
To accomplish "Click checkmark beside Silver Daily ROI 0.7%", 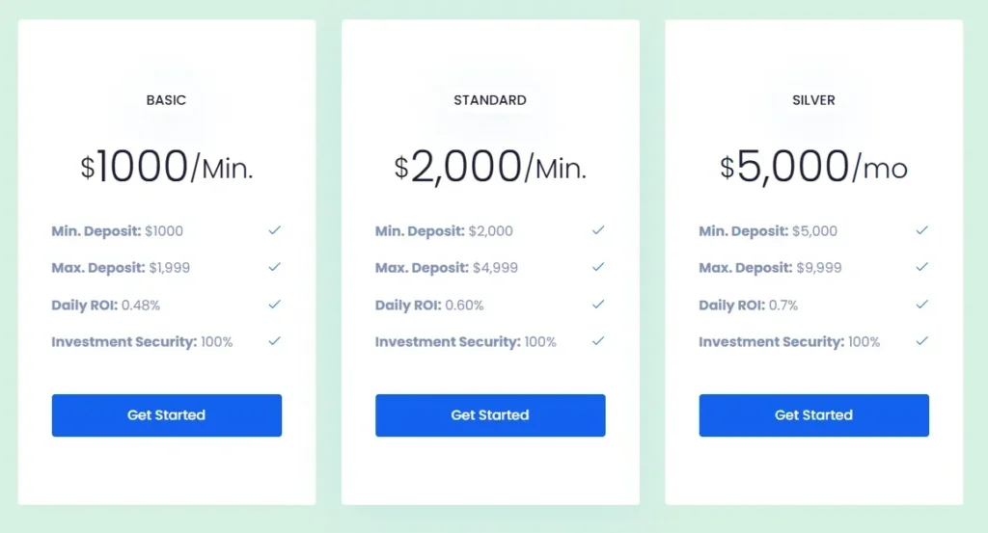I will 922,304.
